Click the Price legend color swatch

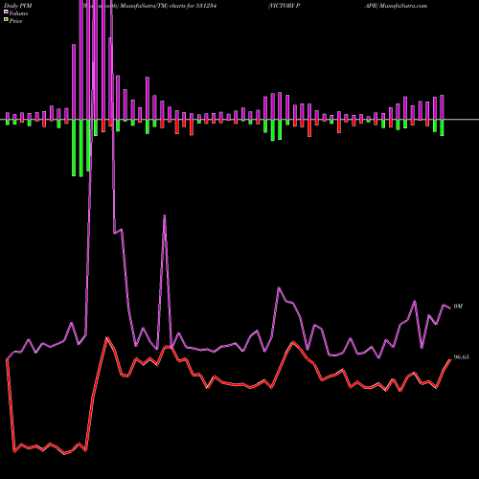pos(6,20)
